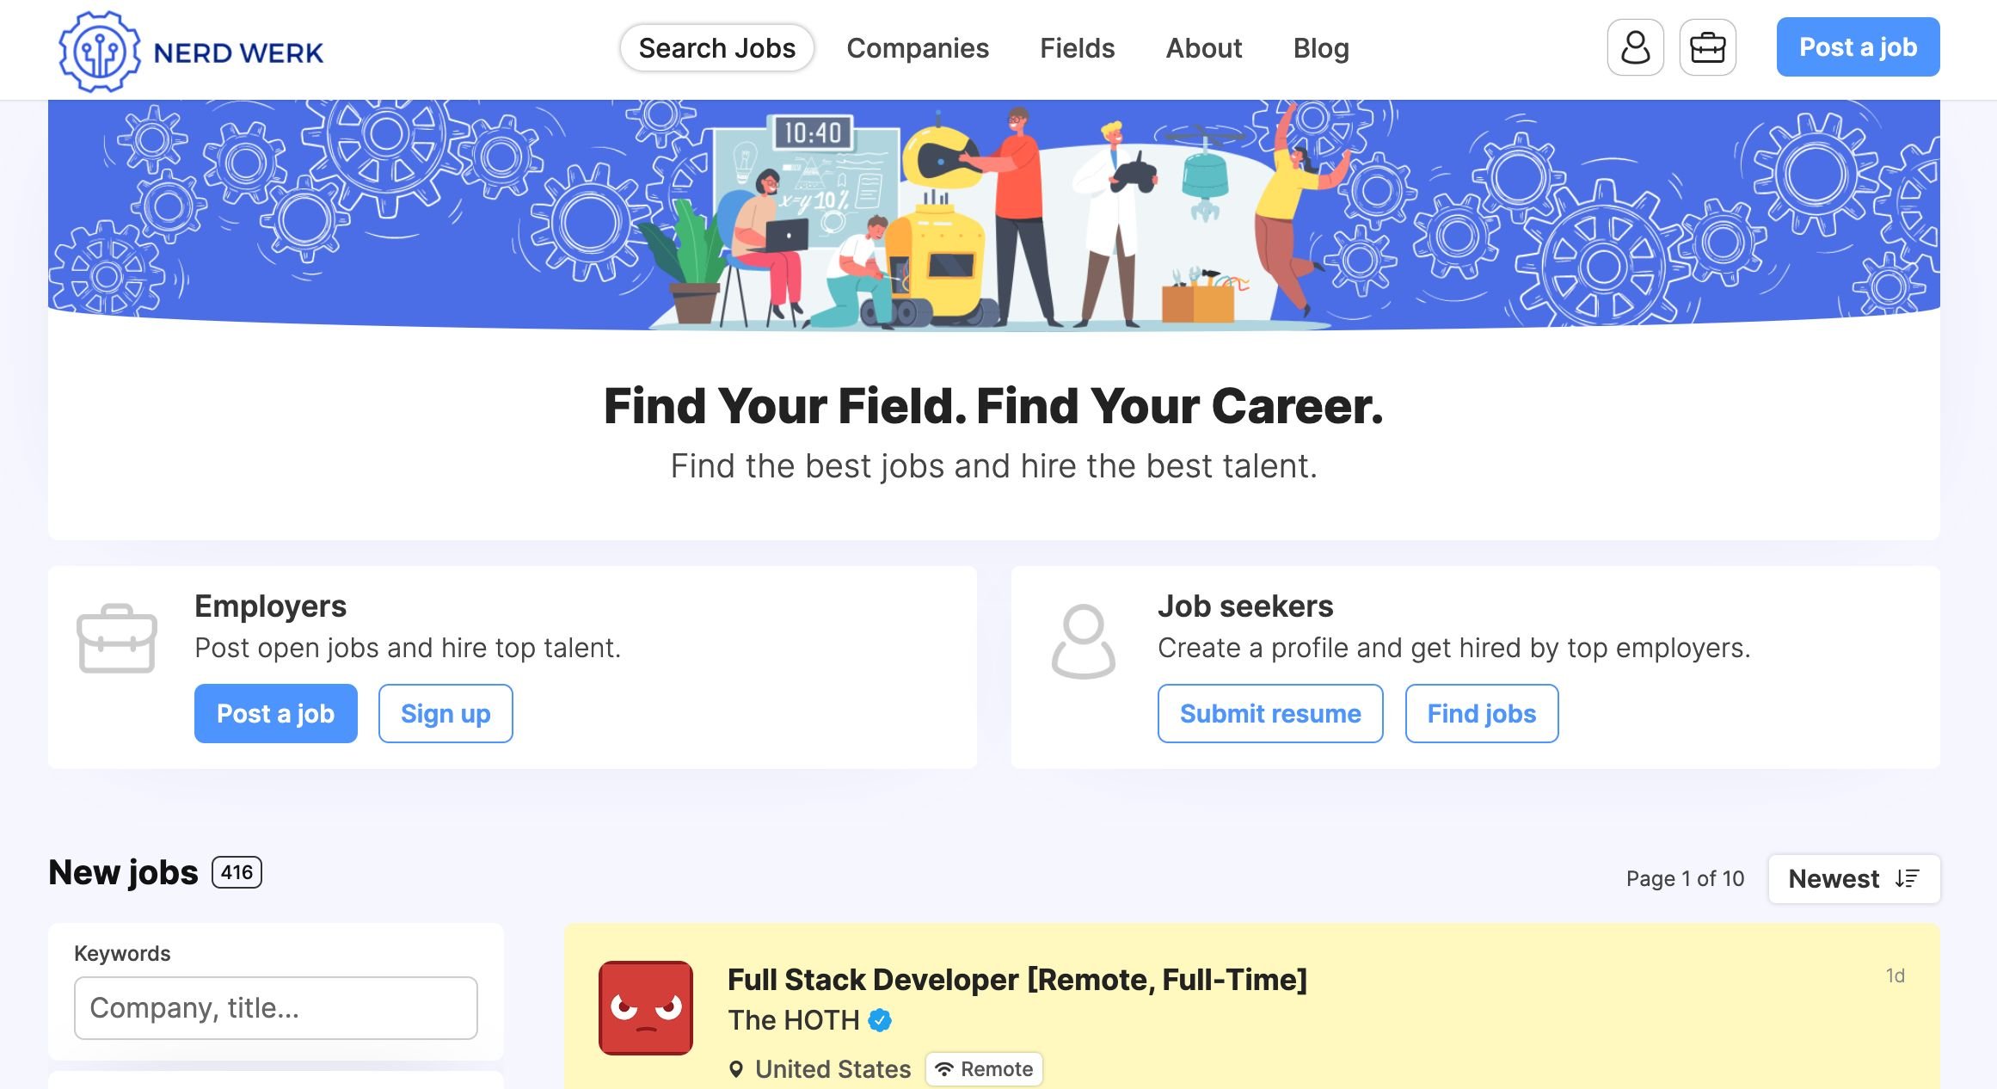Click the verified badge next to The HOTH
Viewport: 1997px width, 1089px height.
click(879, 1020)
